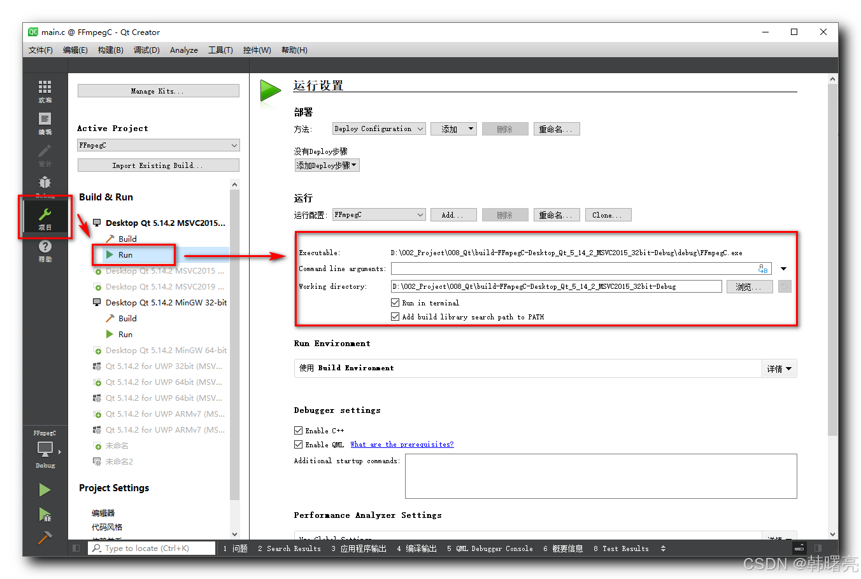
Task: Click the Working directory path field
Action: point(557,286)
